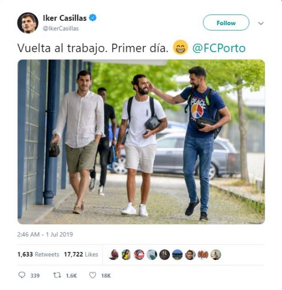Click the yellow-green liker avatar

(x=127, y=255)
